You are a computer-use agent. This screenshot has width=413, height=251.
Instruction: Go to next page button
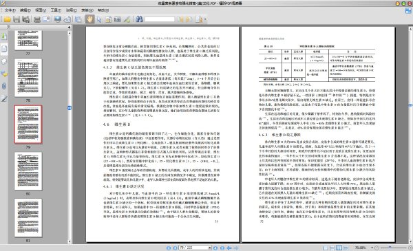[x=215, y=248]
